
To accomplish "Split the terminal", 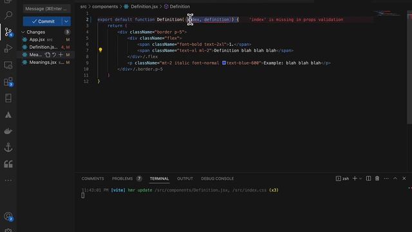I will point(369,179).
